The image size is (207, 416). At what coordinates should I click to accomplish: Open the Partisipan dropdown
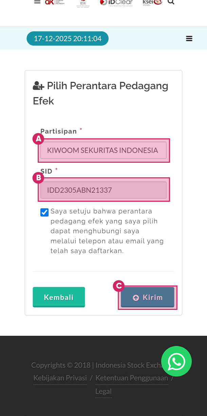coord(103,150)
